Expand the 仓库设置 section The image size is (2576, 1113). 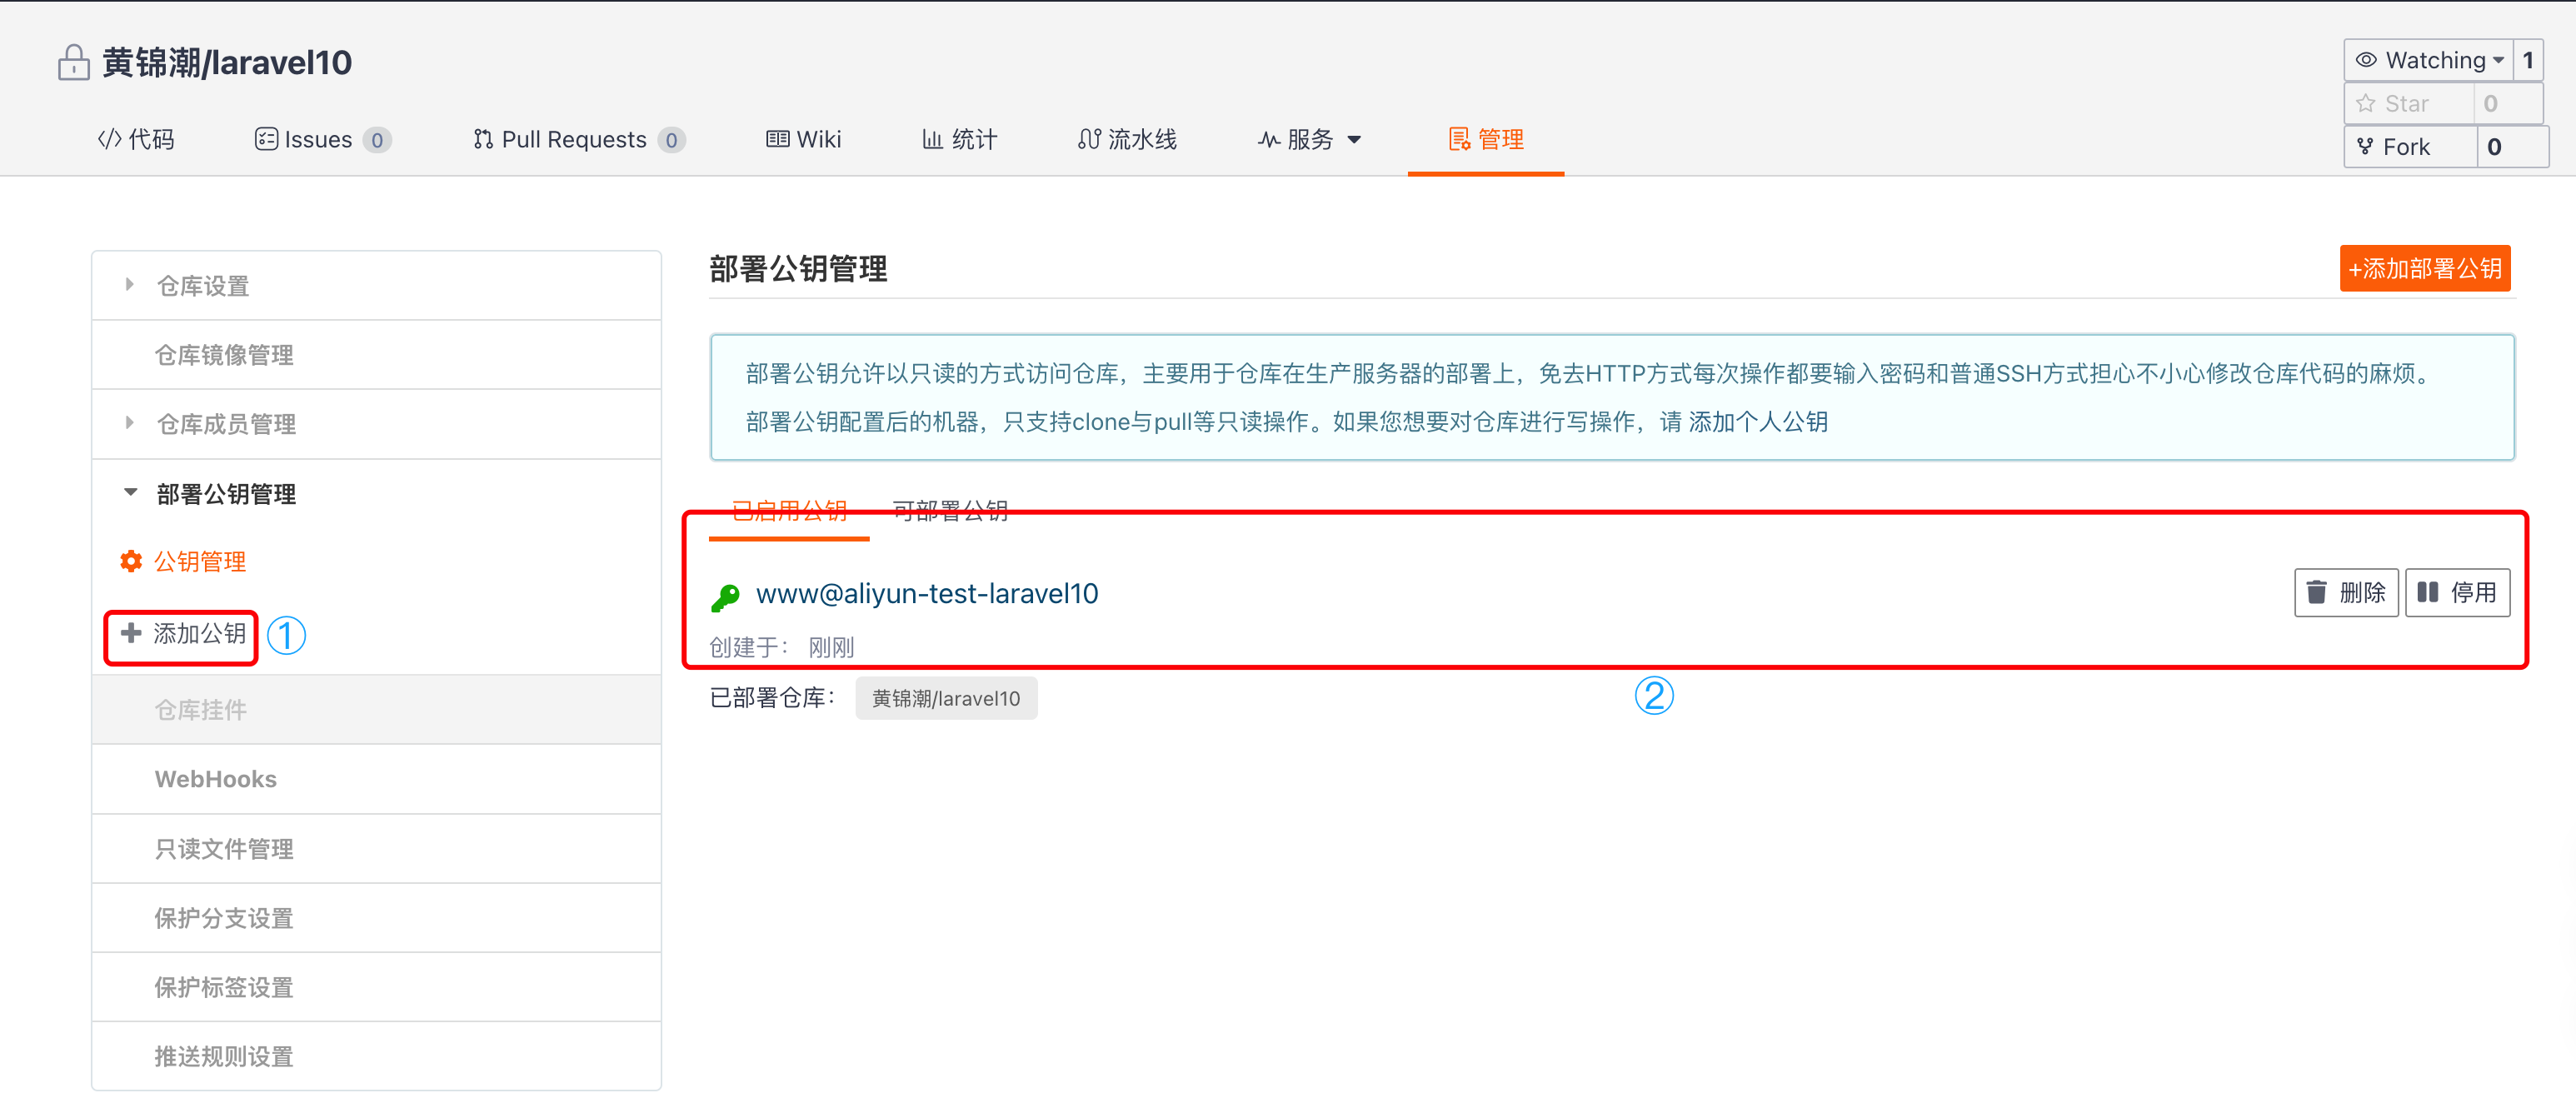click(129, 284)
